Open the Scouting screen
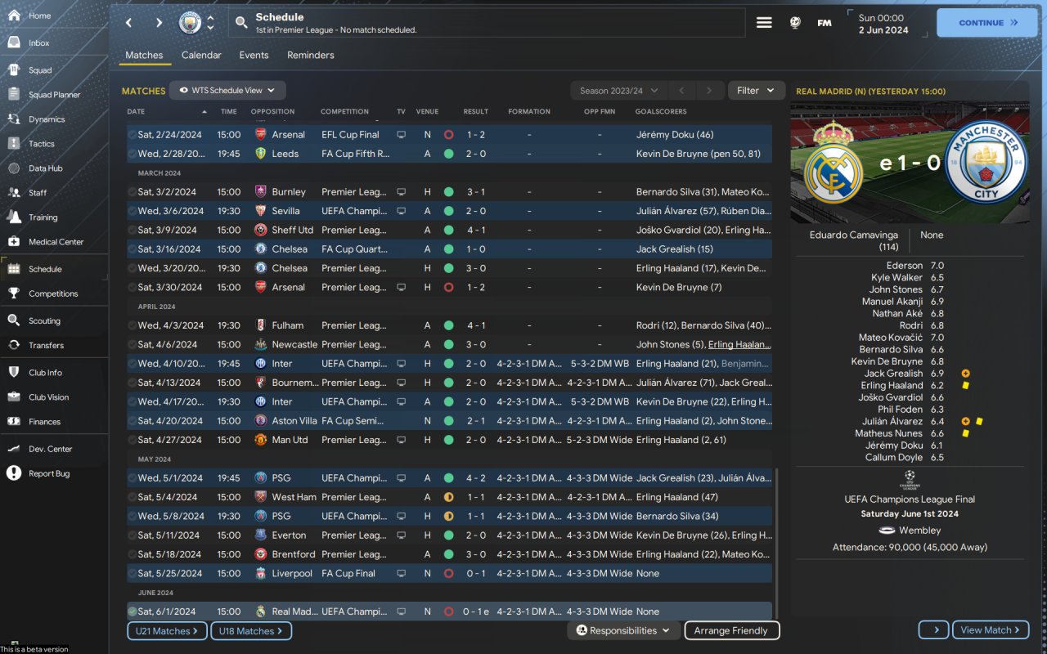The image size is (1047, 654). [x=54, y=321]
